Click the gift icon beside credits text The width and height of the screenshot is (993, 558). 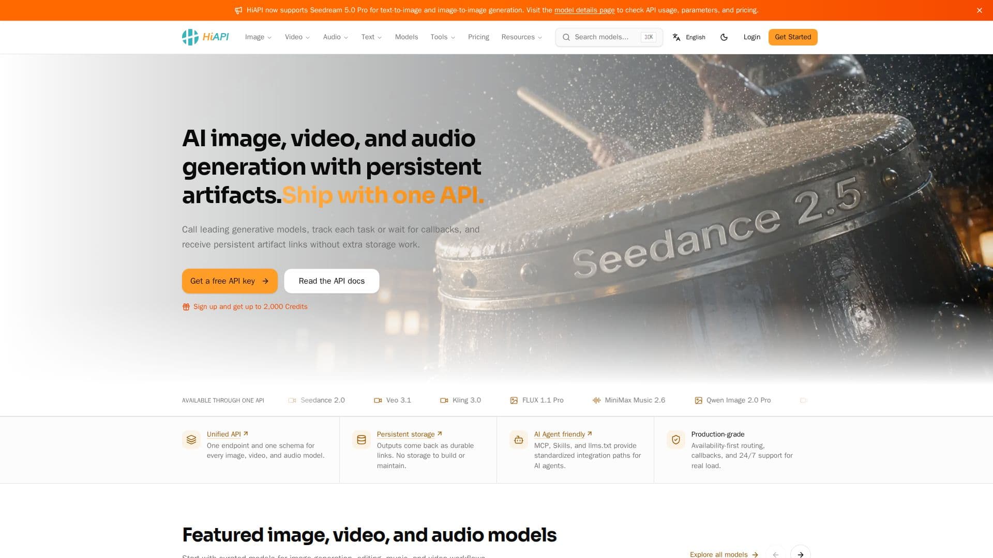point(186,307)
